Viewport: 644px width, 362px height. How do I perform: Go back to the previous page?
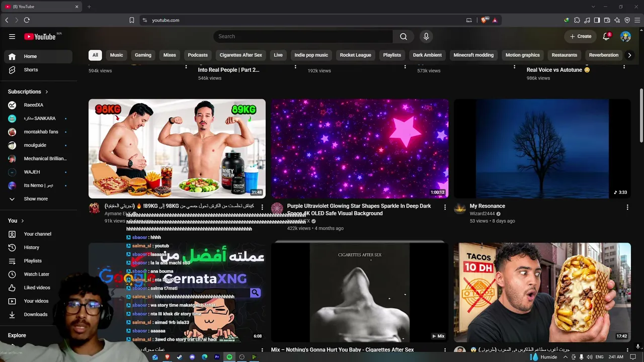7,20
